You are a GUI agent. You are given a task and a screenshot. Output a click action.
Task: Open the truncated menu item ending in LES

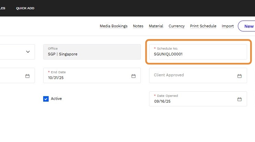(x=2, y=8)
